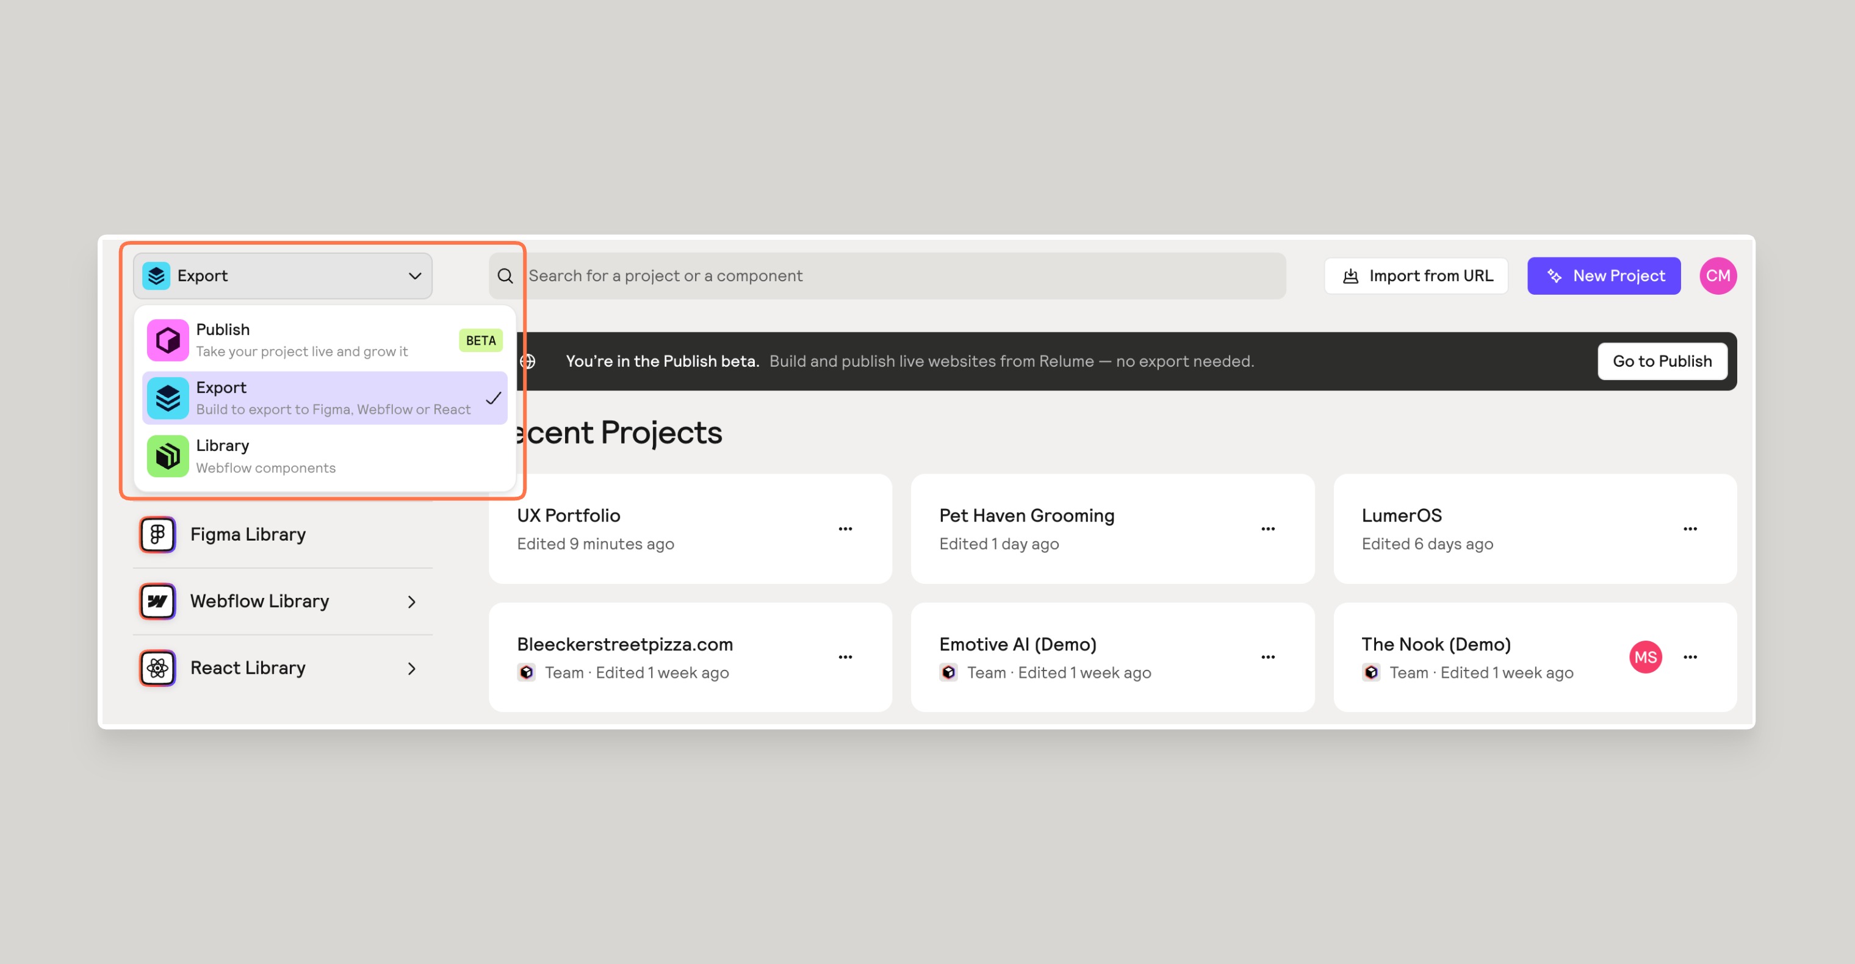Click the pink Publish cube icon

pyautogui.click(x=168, y=340)
